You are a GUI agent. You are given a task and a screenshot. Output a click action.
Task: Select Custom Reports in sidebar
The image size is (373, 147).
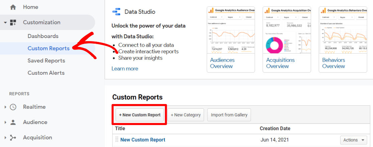(48, 48)
